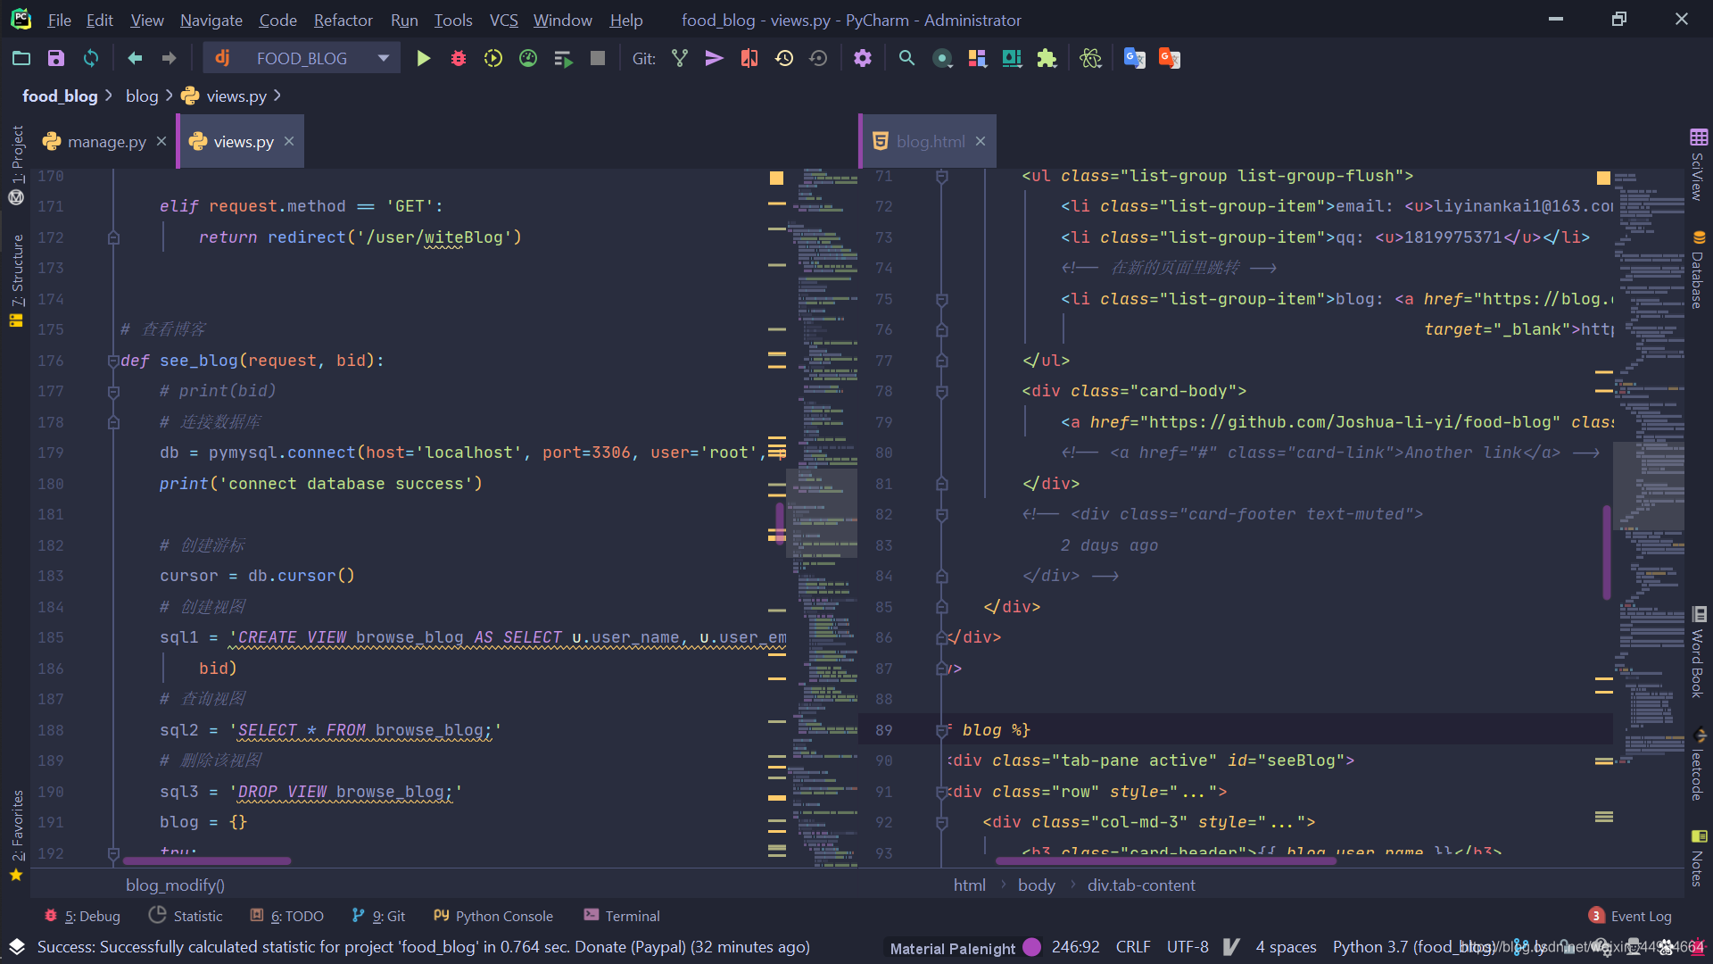
Task: Open Settings with the gear icon
Action: 862,59
